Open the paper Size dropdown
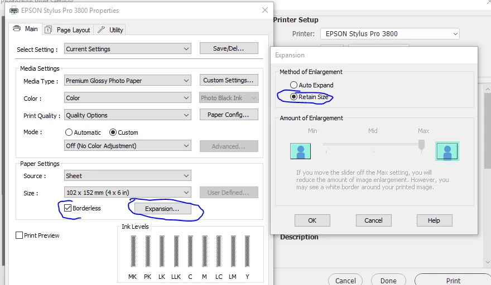Screen dimensions: 491x285 [128, 193]
